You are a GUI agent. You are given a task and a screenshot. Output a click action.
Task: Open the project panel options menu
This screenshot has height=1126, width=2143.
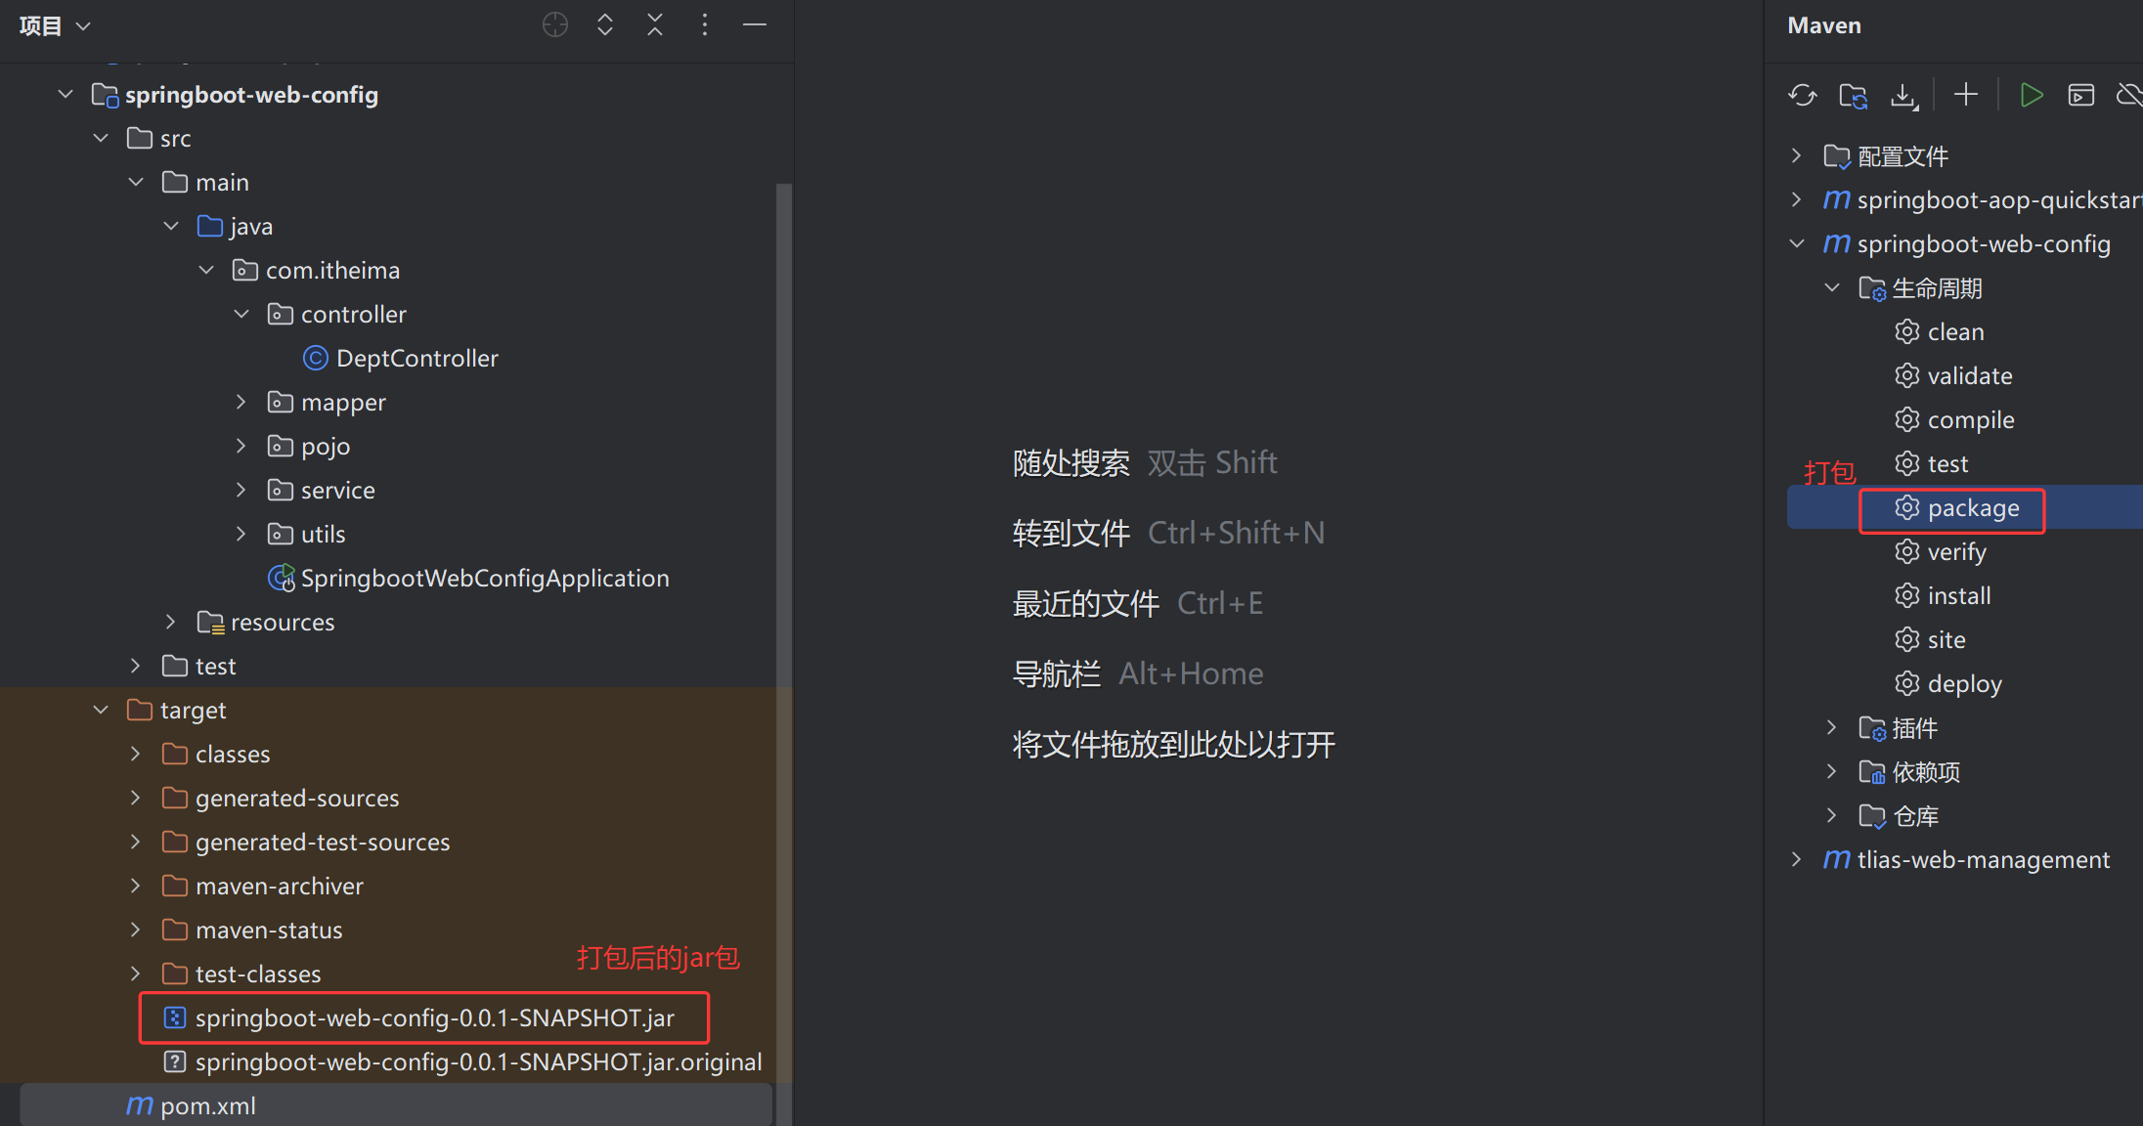(x=705, y=25)
